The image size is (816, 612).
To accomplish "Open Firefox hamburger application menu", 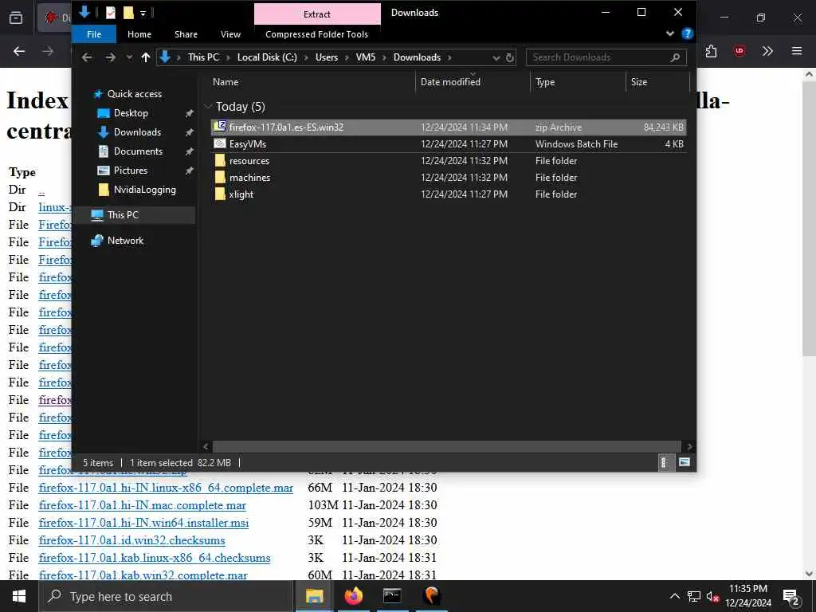I will pos(797,51).
